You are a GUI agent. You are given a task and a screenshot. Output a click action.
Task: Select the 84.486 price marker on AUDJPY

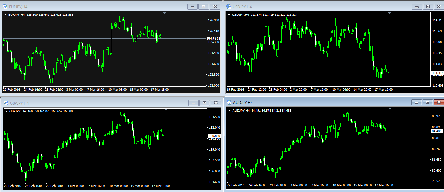pyautogui.click(x=437, y=131)
